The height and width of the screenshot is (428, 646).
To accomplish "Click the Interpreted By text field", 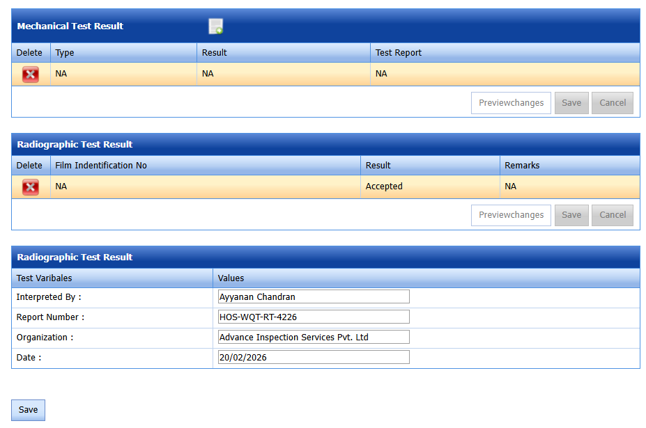I will tap(313, 297).
